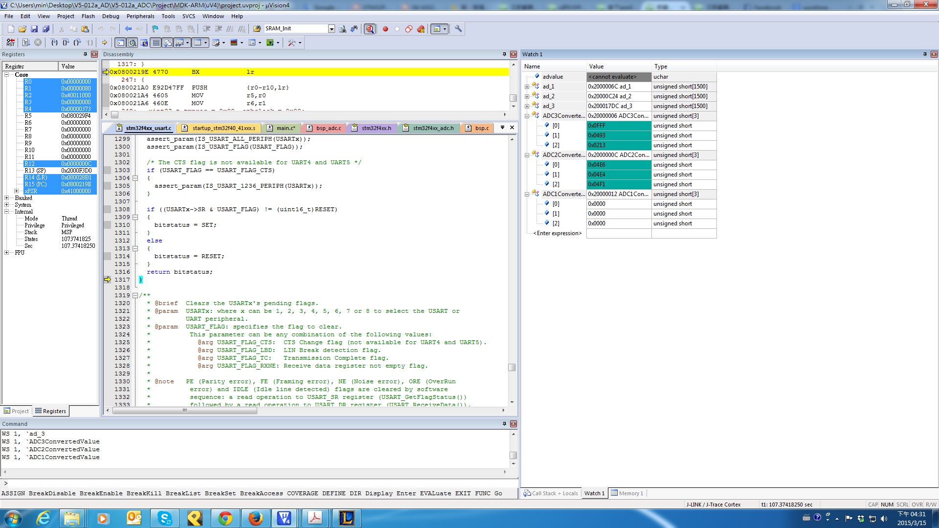939x528 pixels.
Task: Open the SRAM_Init target dropdown
Action: 332,29
